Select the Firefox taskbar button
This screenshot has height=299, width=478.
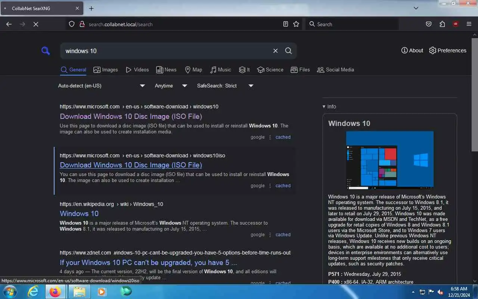pos(55,292)
